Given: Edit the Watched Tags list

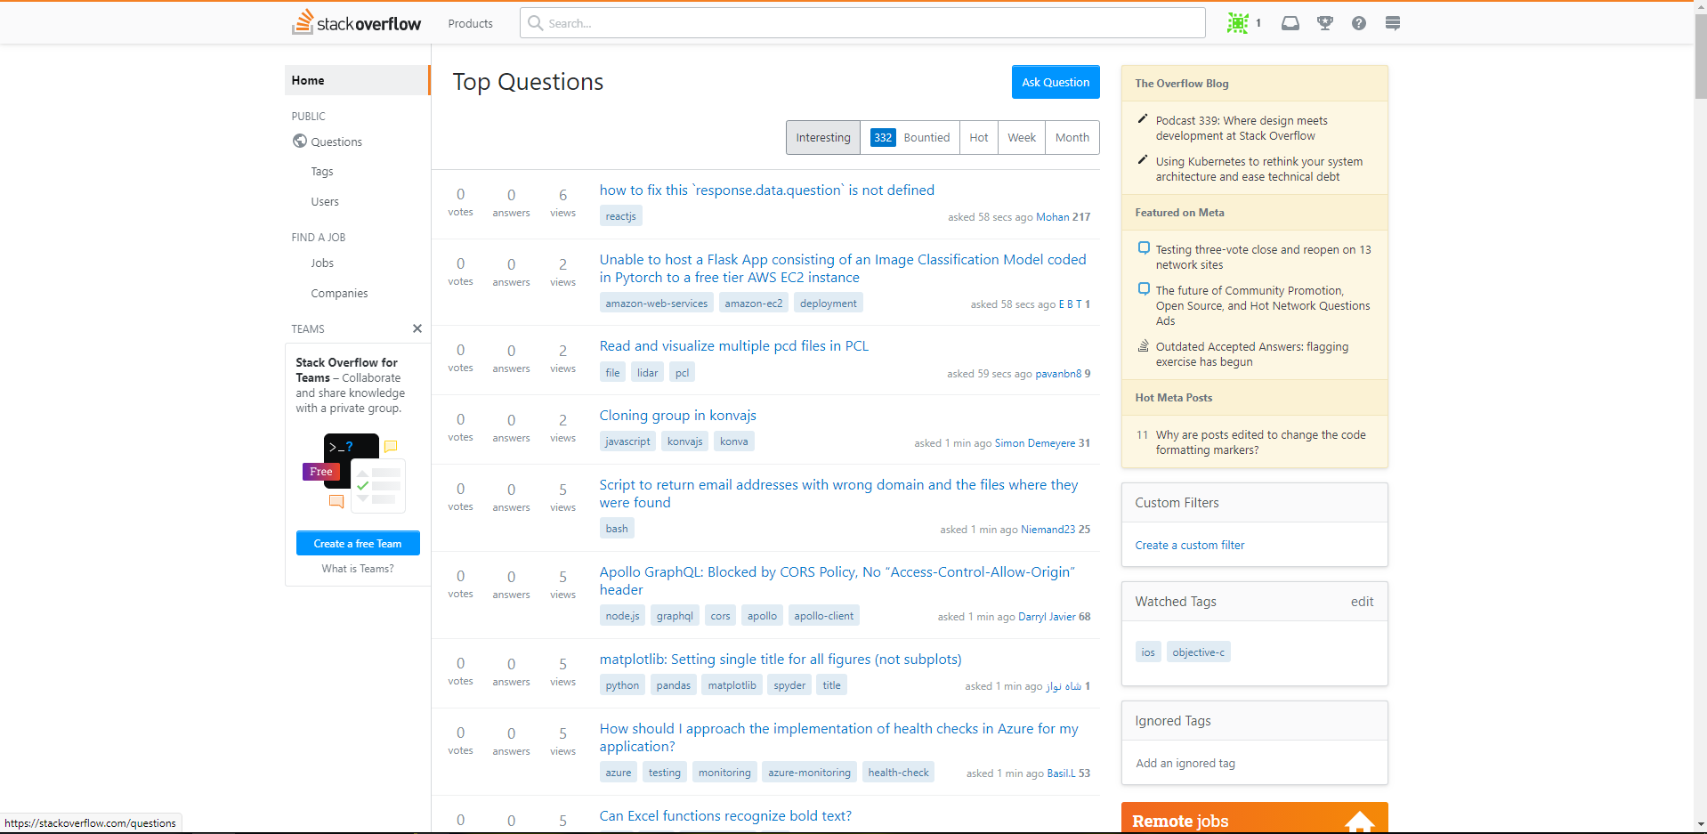Looking at the screenshot, I should tap(1362, 602).
